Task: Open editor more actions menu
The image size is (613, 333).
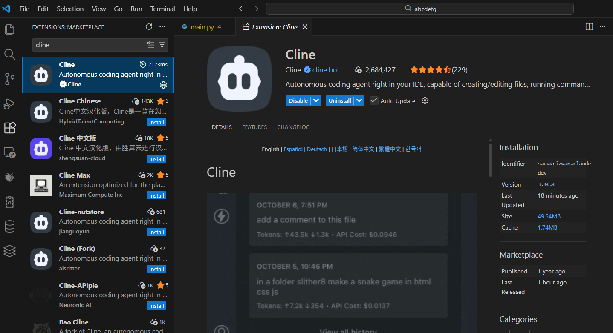Action: click(602, 27)
